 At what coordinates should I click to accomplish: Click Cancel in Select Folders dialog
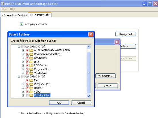point(81,103)
